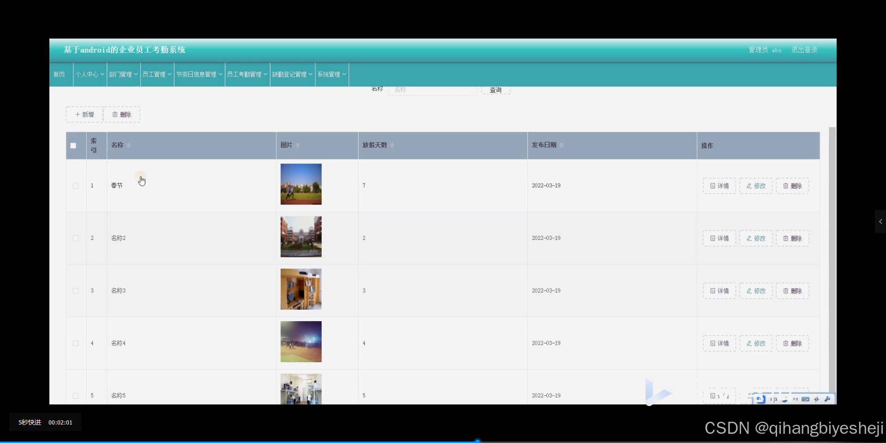886x443 pixels.
Task: Click the plus icon on 新增 button
Action: click(x=78, y=114)
